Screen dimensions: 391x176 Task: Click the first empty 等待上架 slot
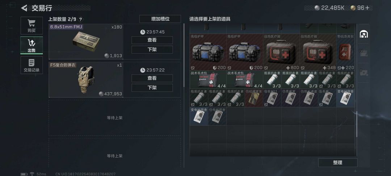(x=114, y=118)
